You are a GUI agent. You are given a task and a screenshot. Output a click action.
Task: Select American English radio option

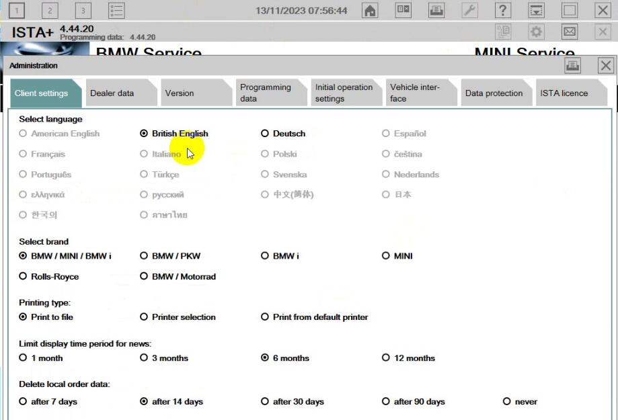59,134
